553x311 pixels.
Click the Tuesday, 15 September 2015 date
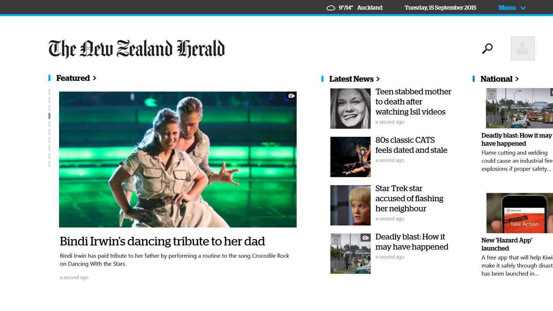click(440, 8)
